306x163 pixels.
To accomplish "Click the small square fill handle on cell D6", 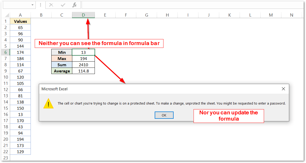I will pos(95,55).
